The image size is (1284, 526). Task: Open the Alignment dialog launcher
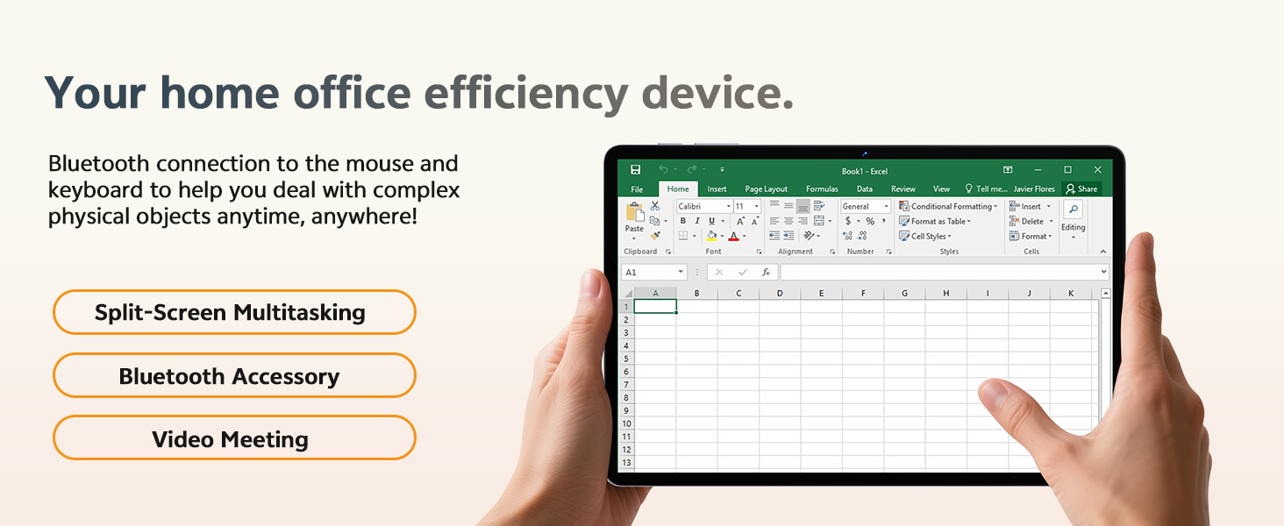click(832, 252)
